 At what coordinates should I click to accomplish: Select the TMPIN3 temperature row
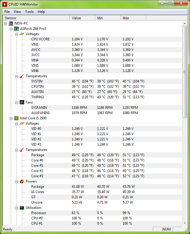click(x=106, y=97)
